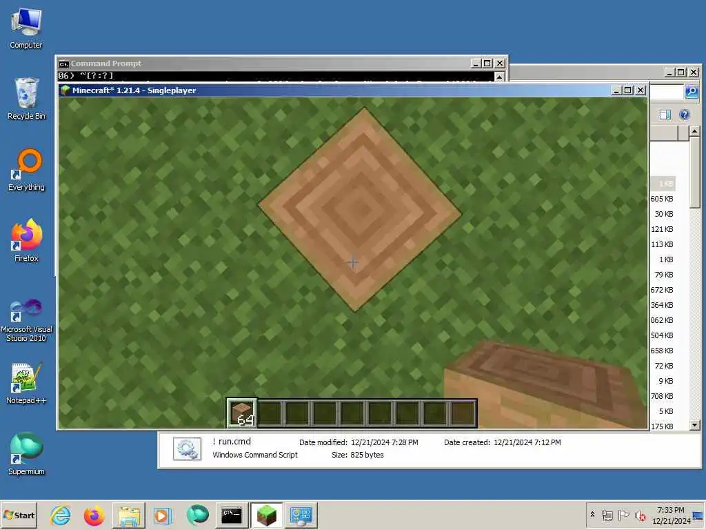
Task: Select the second hotbar slot
Action: 270,413
